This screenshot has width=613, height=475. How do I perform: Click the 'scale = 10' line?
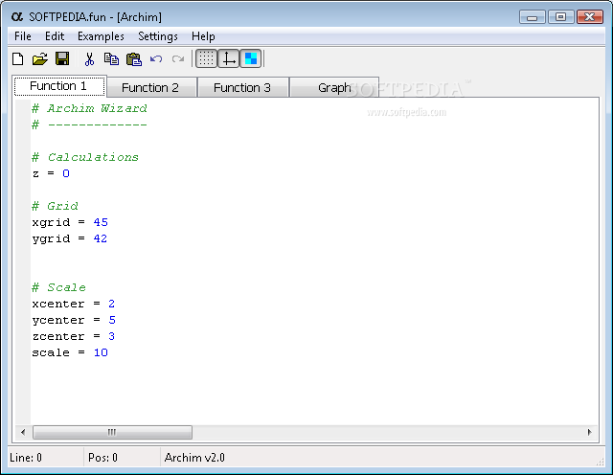click(70, 352)
